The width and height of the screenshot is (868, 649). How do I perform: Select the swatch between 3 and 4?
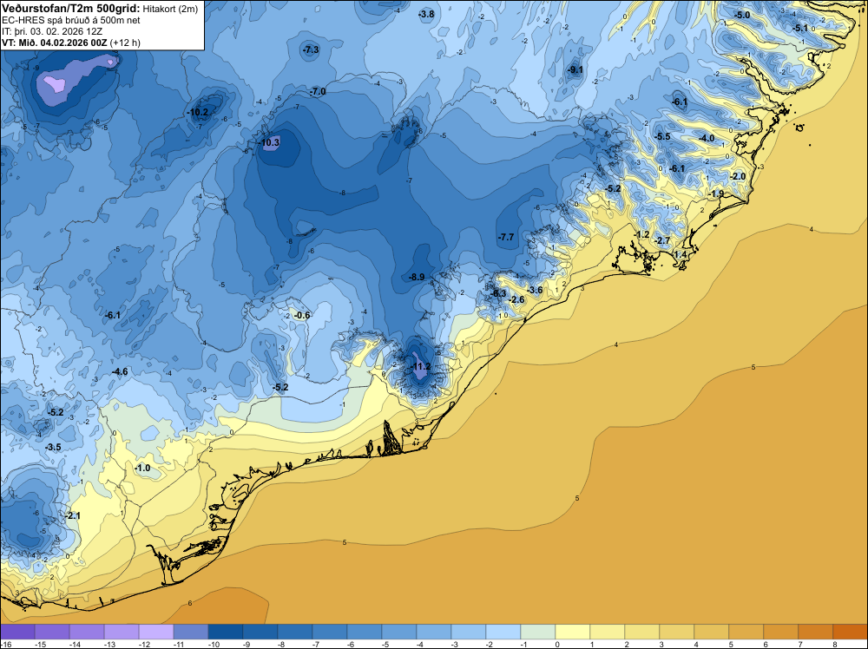(676, 632)
